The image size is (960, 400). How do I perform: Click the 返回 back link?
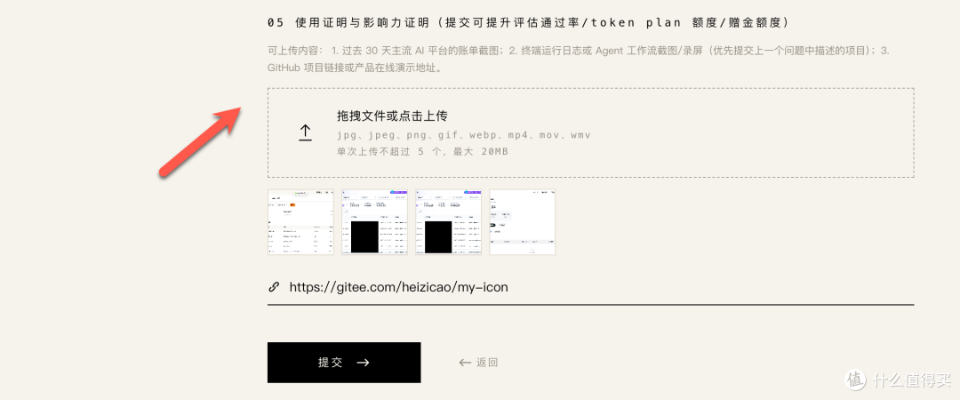pyautogui.click(x=478, y=363)
